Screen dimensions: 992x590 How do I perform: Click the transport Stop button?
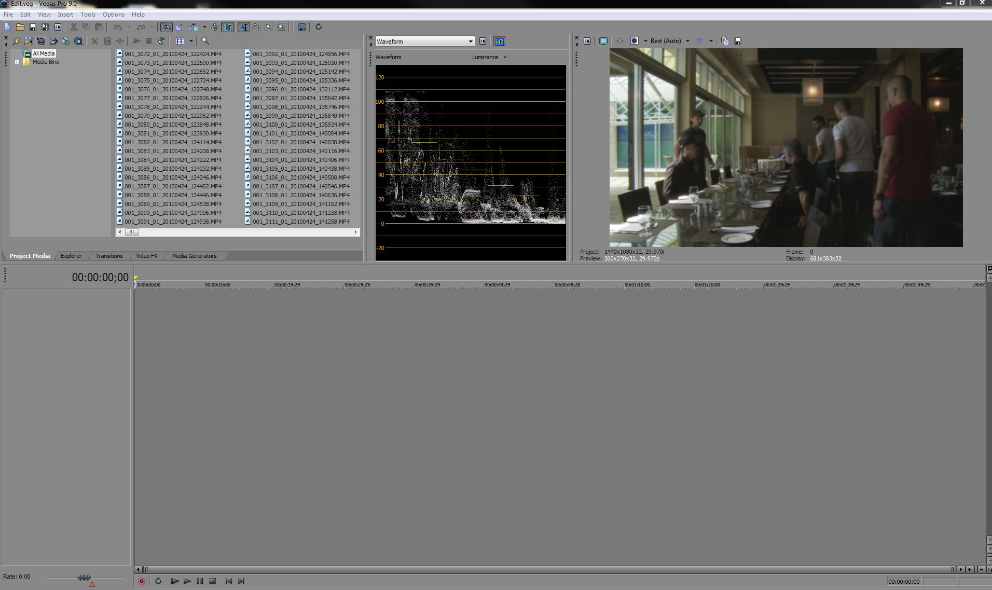212,582
